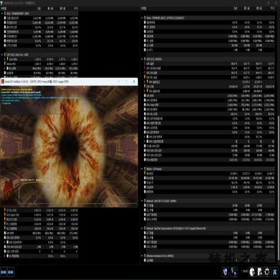The width and height of the screenshot is (280, 280).
Task: Minimize the FurMark window
Action: coord(119,82)
